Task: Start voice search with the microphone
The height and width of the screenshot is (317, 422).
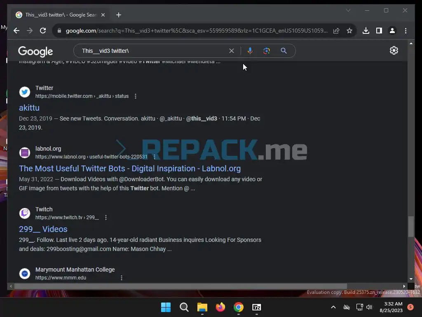Action: coord(250,51)
